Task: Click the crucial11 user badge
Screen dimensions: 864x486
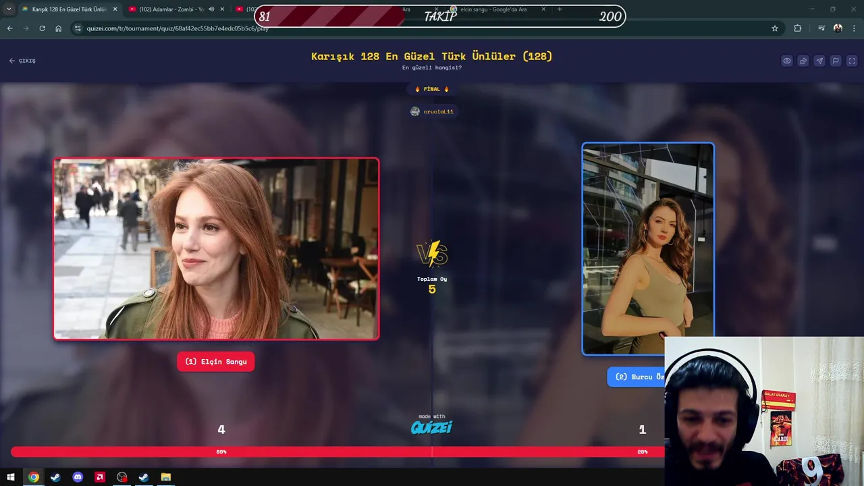Action: (432, 111)
